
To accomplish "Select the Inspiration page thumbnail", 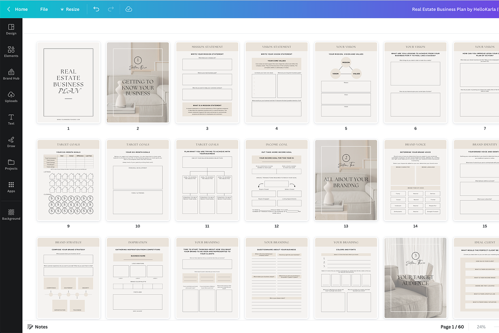I will click(138, 278).
